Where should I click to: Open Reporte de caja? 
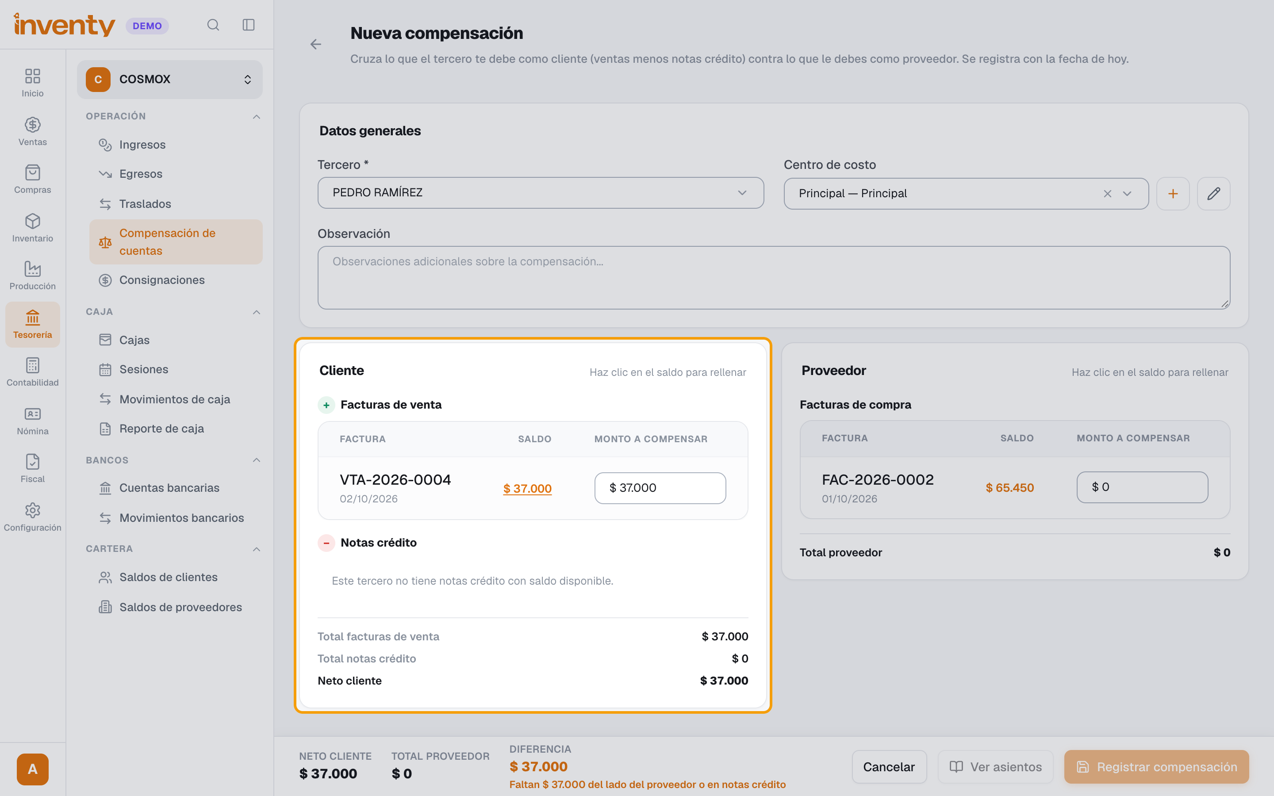(x=176, y=429)
